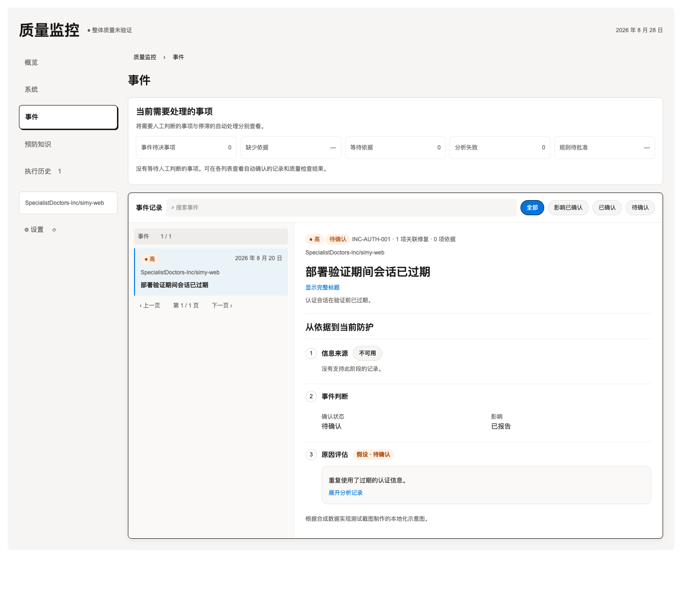
Task: Focus the 搜索事件 search field
Action: [x=341, y=208]
